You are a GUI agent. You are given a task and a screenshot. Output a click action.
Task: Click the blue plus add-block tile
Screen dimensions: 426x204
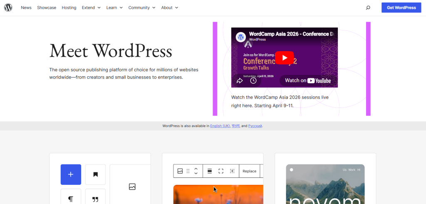[x=71, y=174]
